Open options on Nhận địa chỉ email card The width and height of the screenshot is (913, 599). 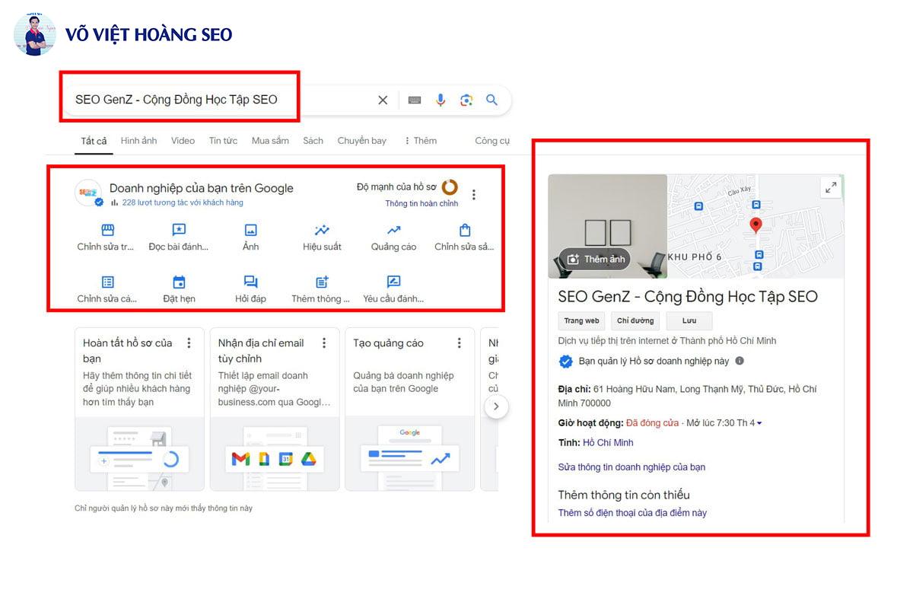[x=324, y=343]
